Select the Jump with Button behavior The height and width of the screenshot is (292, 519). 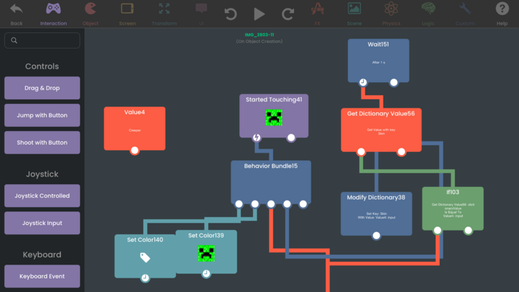(x=42, y=116)
